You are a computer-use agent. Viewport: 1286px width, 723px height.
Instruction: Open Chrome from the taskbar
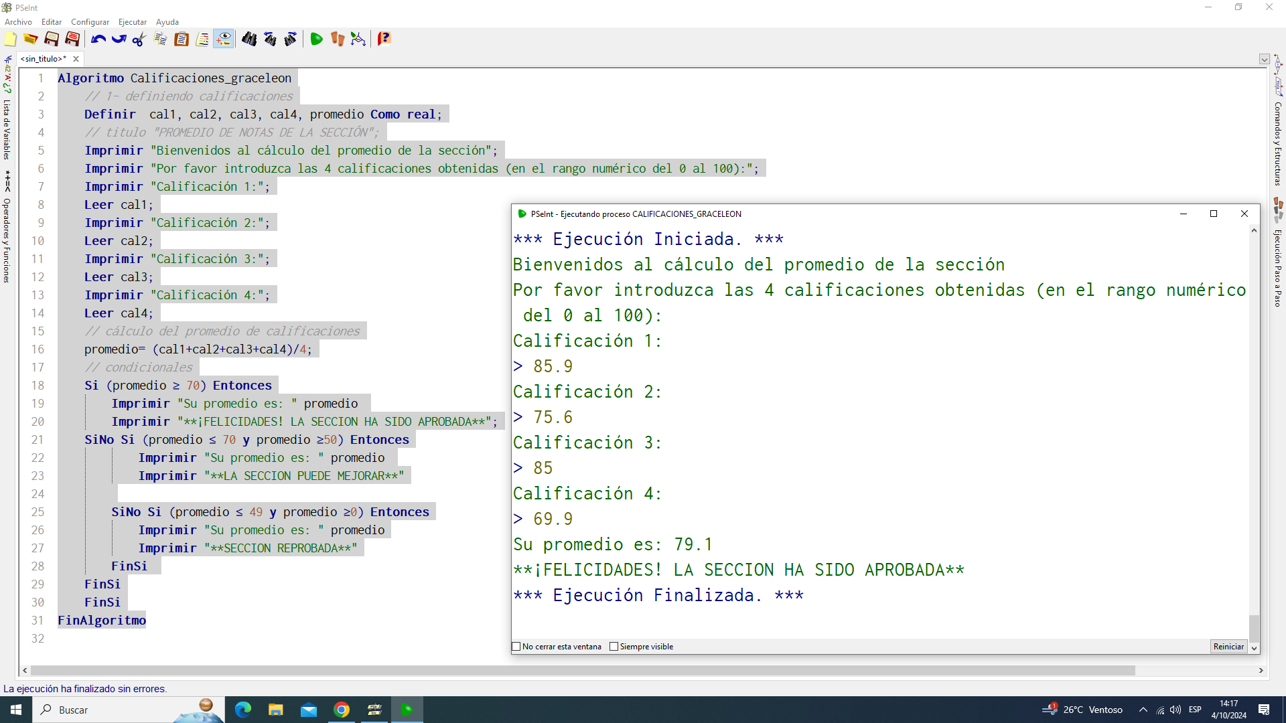(x=342, y=710)
